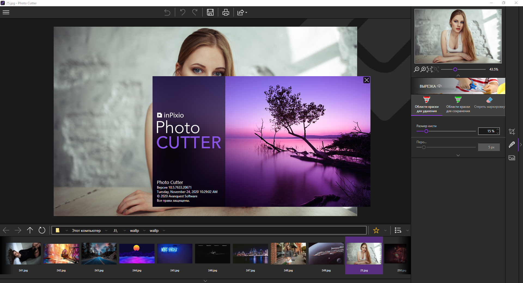Click the Print icon in the toolbar
Image resolution: width=523 pixels, height=283 pixels.
(x=226, y=12)
